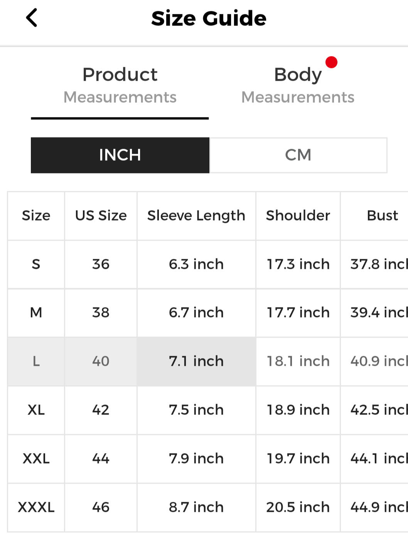Tap the back arrow icon
The width and height of the screenshot is (408, 547).
(x=32, y=18)
